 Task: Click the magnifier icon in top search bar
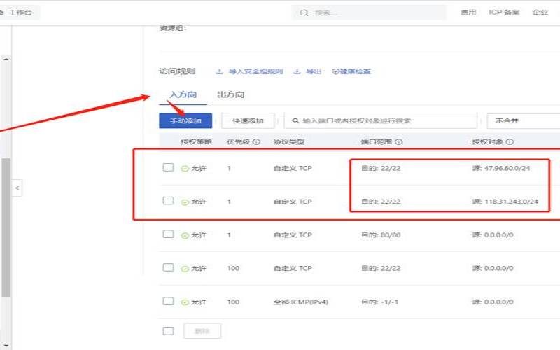304,13
